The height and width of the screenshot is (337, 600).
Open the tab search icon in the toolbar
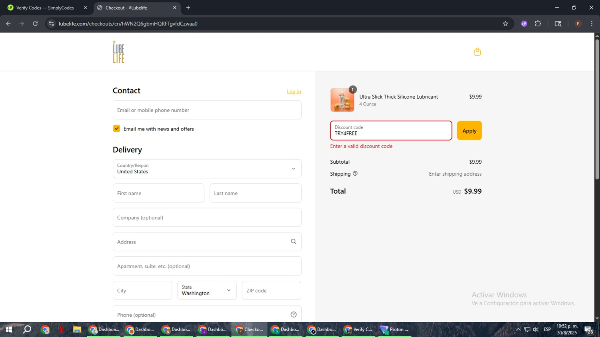pos(558,24)
